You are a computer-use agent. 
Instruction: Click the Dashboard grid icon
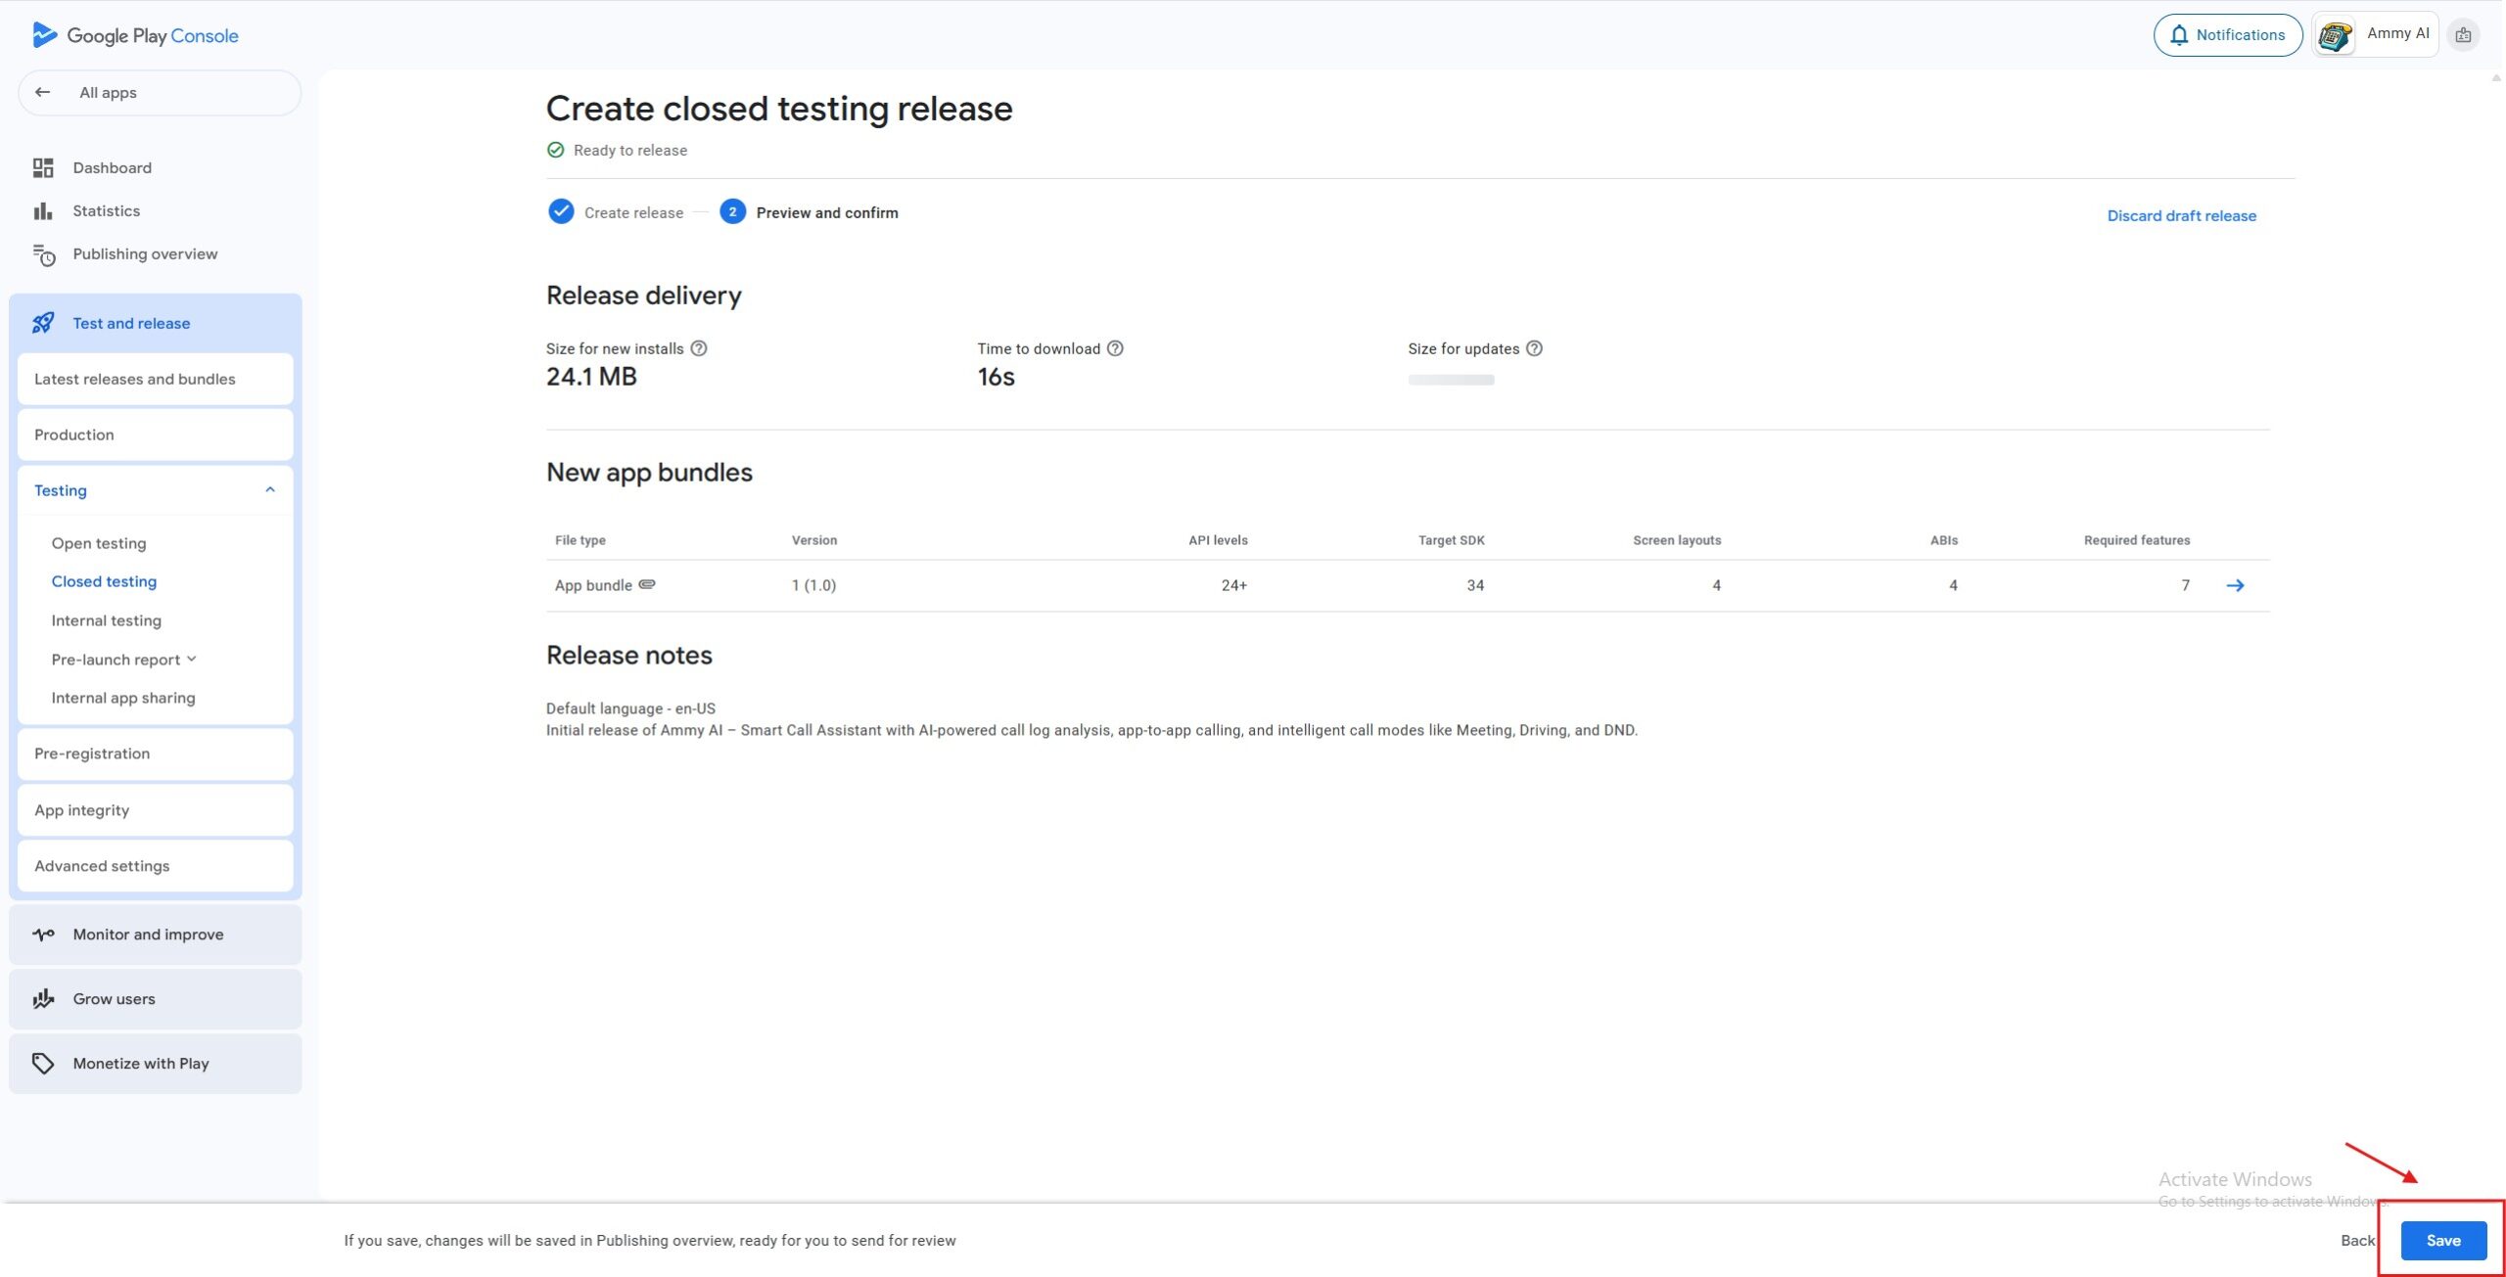click(43, 168)
